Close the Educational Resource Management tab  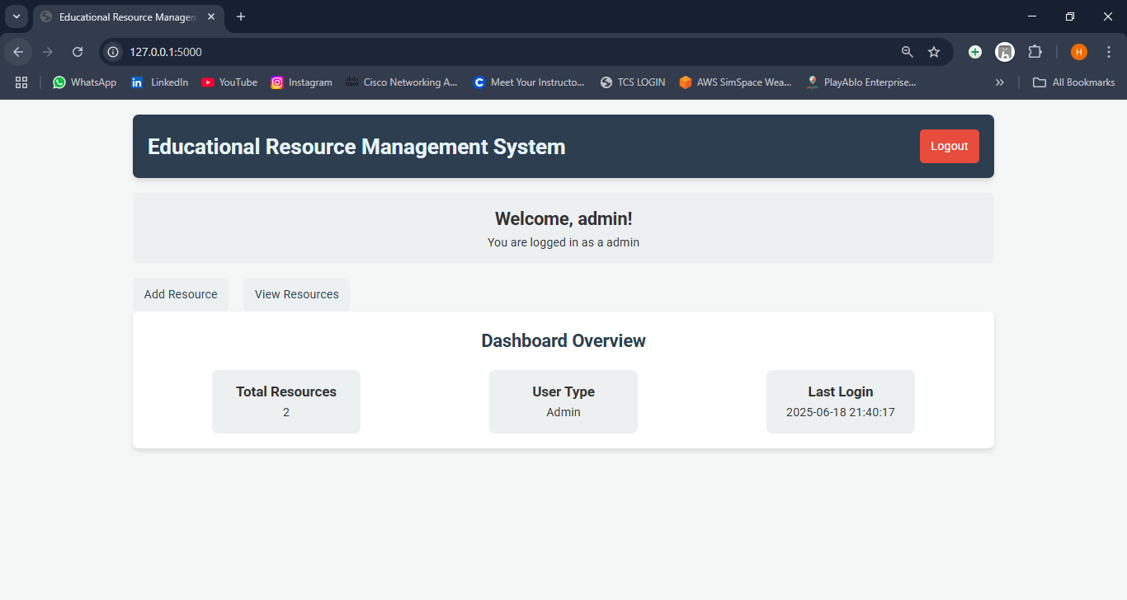click(211, 16)
